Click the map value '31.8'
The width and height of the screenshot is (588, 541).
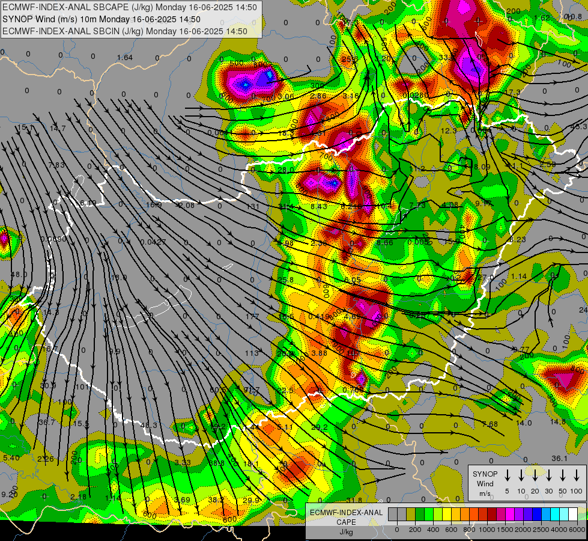click(x=354, y=501)
